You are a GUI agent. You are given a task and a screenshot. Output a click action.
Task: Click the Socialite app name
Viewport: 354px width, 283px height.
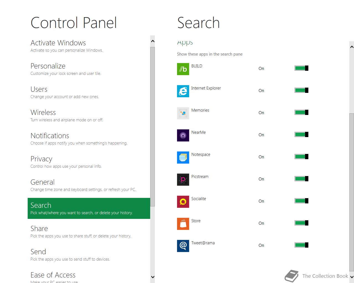click(199, 199)
